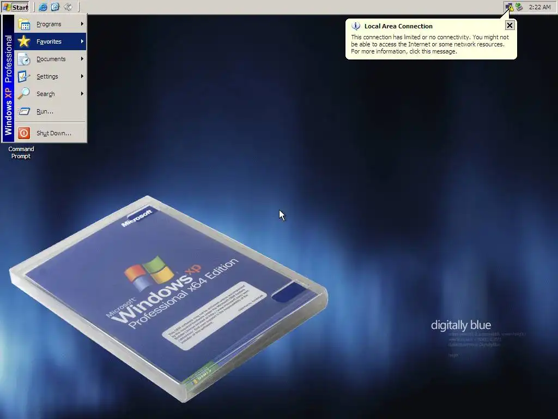Launch Internet Explorer from Quick Launch
Screen dimensions: 558x419
(x=43, y=7)
